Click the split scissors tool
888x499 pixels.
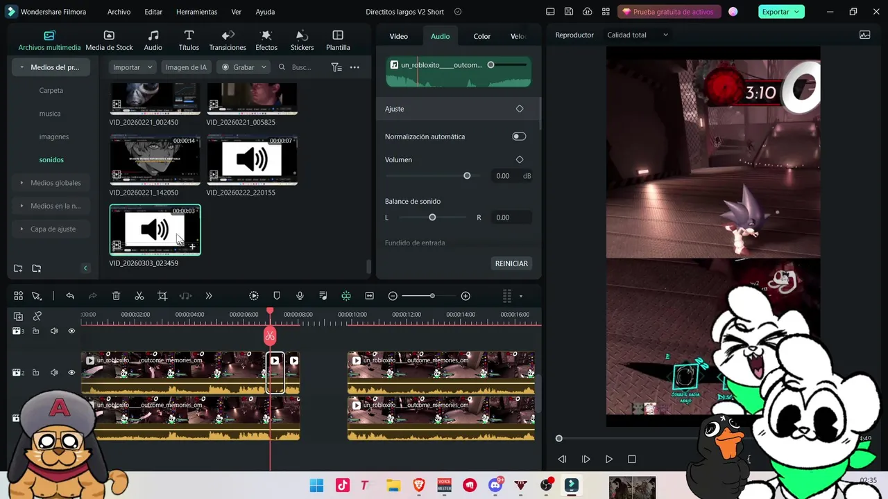pyautogui.click(x=139, y=296)
